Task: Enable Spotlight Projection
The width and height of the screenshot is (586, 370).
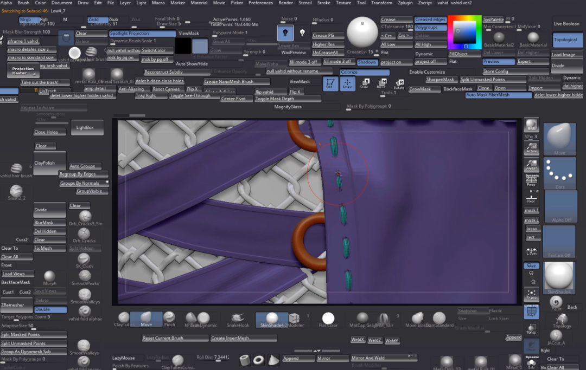Action: click(x=142, y=33)
